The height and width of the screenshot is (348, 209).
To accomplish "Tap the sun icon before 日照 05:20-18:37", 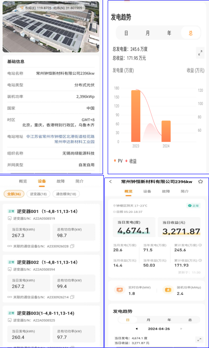I will tap(114, 212).
